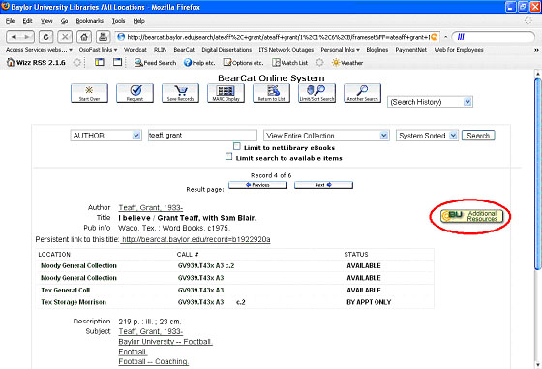Click the Stop loading X icon
The height and width of the screenshot is (369, 542).
(65, 36)
